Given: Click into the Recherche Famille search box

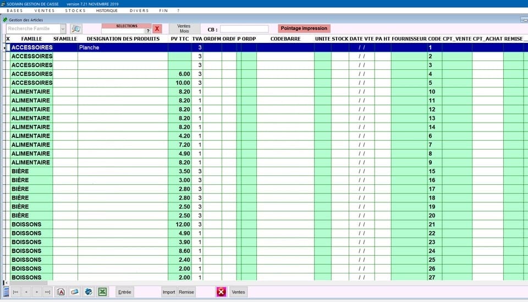Looking at the screenshot, I should tap(33, 29).
